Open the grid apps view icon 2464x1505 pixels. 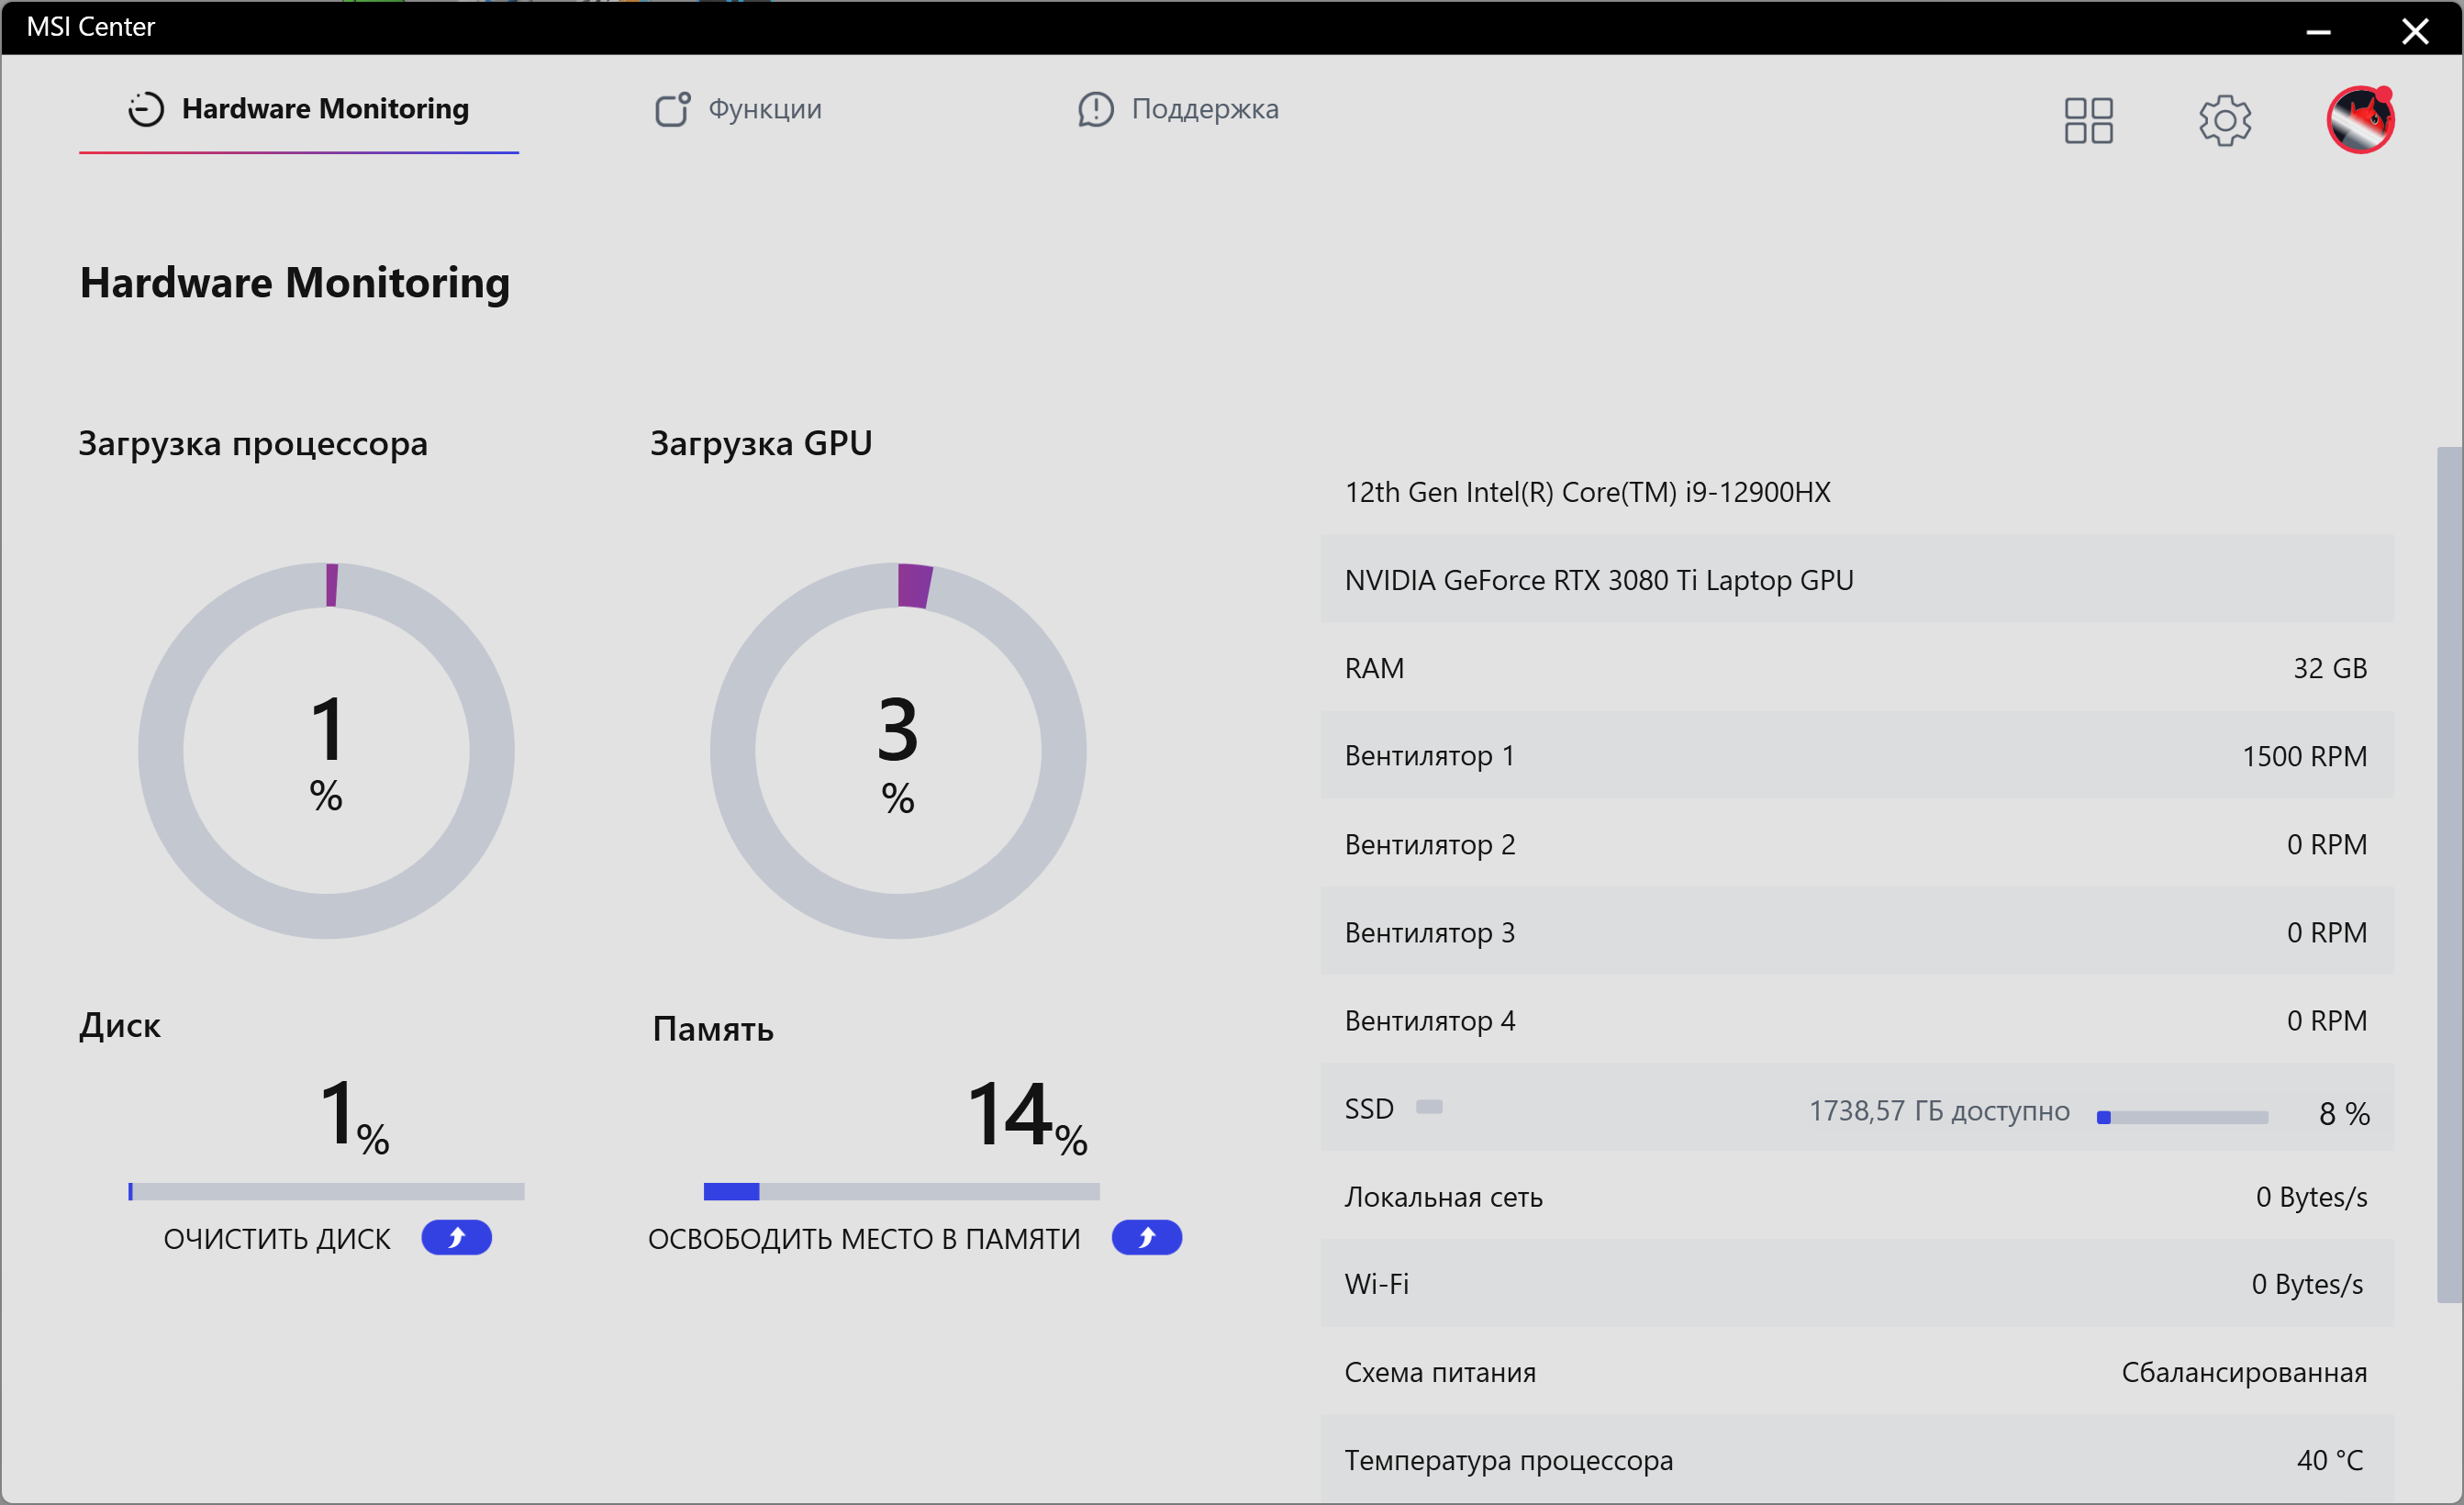point(2088,120)
